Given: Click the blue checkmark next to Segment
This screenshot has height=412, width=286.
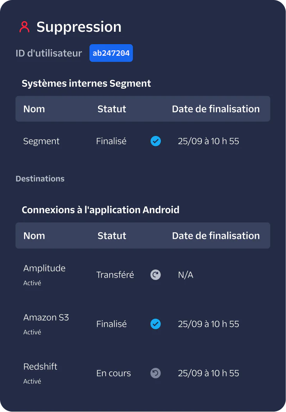Looking at the screenshot, I should point(155,141).
